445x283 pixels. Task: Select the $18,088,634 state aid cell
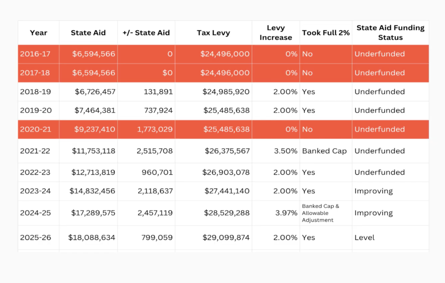point(92,238)
